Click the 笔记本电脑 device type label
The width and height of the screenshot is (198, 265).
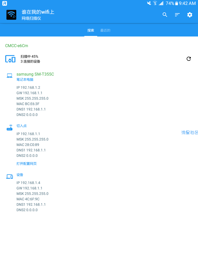click(25, 79)
